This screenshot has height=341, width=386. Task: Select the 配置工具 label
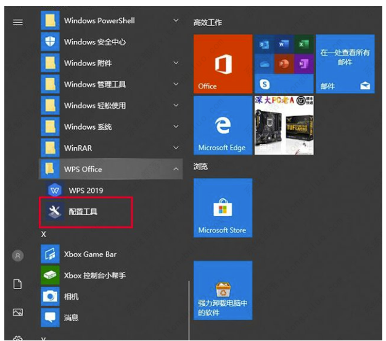click(83, 211)
